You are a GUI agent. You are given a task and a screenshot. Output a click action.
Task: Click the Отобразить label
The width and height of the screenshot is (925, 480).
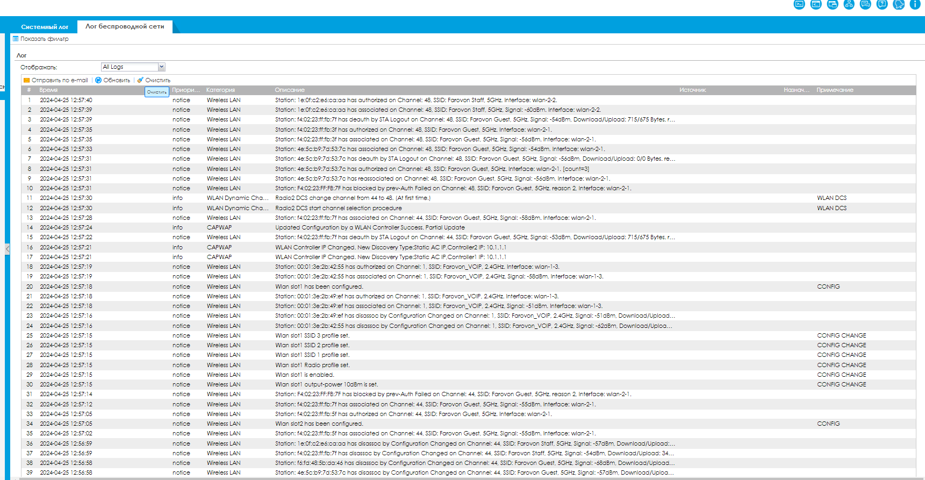click(39, 67)
